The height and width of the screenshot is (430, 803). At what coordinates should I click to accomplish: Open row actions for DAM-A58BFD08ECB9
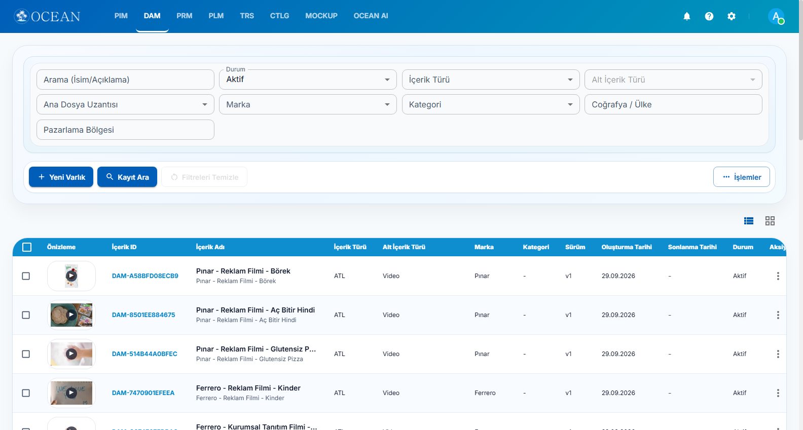778,276
